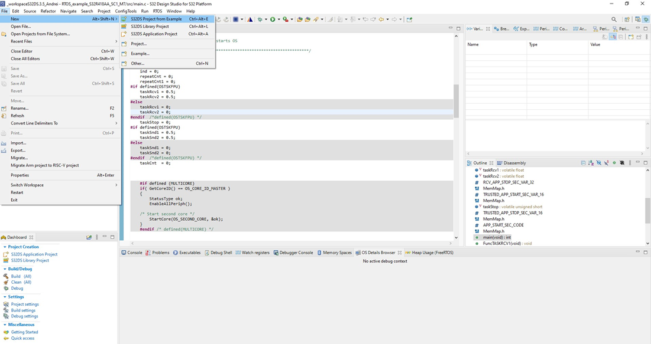Image resolution: width=651 pixels, height=344 pixels.
Task: Toggle the highlighted layout option in Variables toolbar
Action: pyautogui.click(x=613, y=37)
